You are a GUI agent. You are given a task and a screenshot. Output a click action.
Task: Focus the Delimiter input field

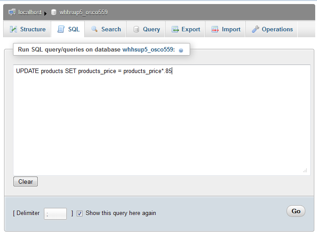point(55,214)
